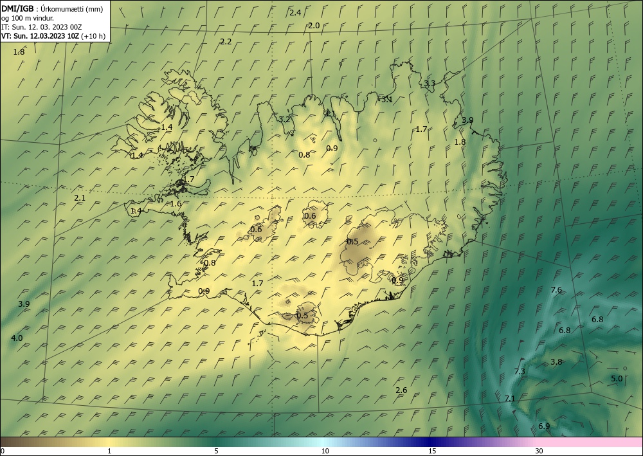
Task: Click the 7.3 value label
Action: [520, 372]
